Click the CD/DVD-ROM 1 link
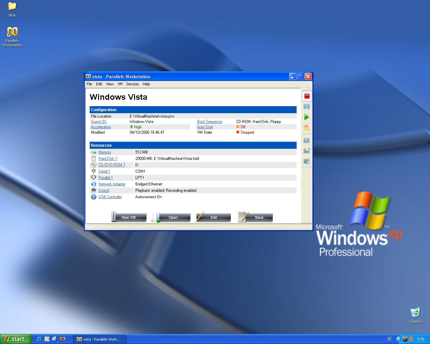Screen dimensions: 430x344 coord(112,165)
